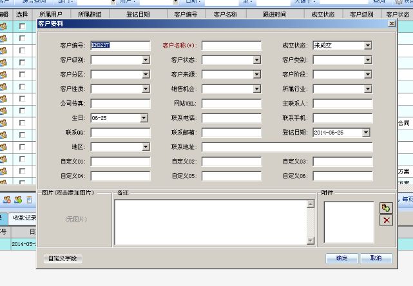Open the 登记日期 date picker showing 2014-06-25
Viewport: 413px width, 286px height.
pos(366,133)
